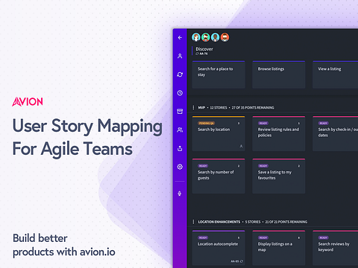The width and height of the screenshot is (358, 268).
Task: Open the Location autocomplete story card
Action: (x=219, y=248)
